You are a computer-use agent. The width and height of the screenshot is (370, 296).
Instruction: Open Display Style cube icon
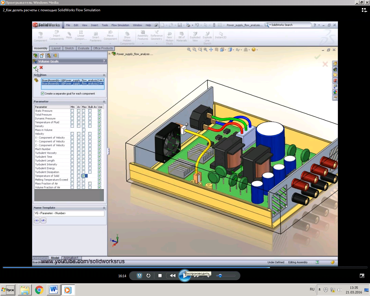point(230,50)
